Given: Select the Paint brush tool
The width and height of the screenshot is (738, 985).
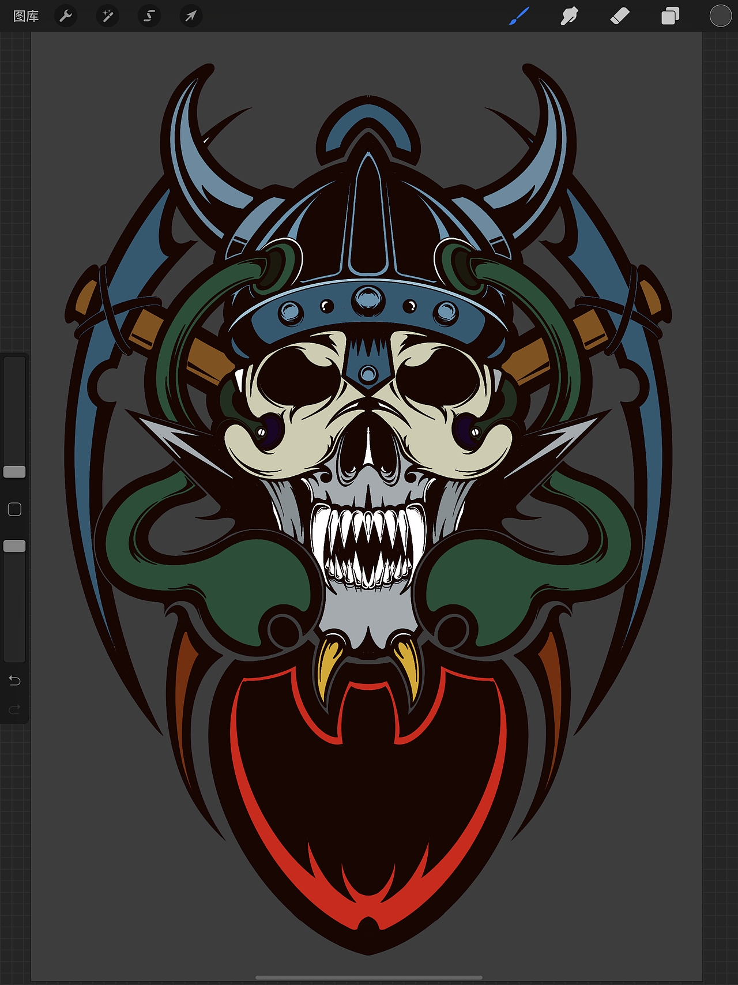Looking at the screenshot, I should [x=519, y=16].
